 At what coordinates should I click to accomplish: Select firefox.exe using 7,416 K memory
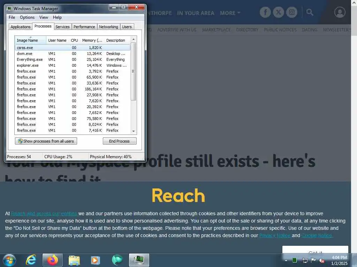point(73,130)
